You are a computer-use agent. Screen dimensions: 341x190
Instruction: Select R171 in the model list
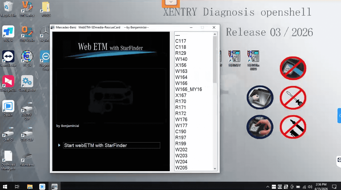pyautogui.click(x=194, y=107)
